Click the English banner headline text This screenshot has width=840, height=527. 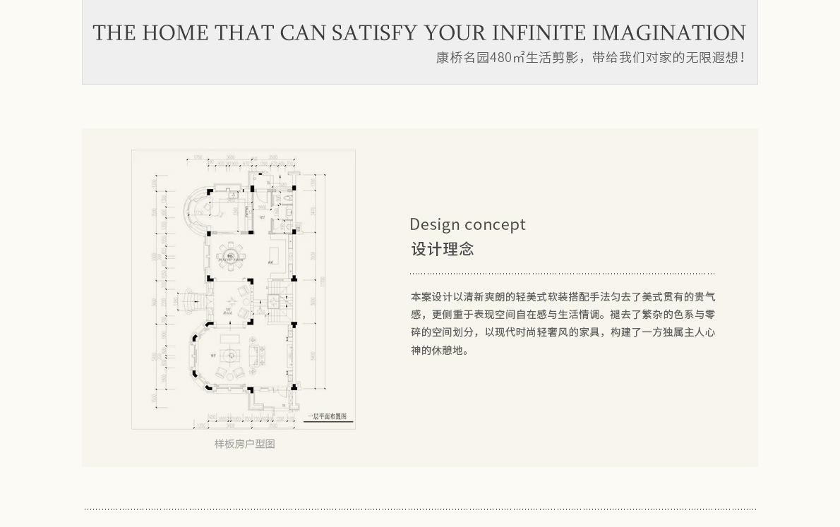click(x=419, y=33)
